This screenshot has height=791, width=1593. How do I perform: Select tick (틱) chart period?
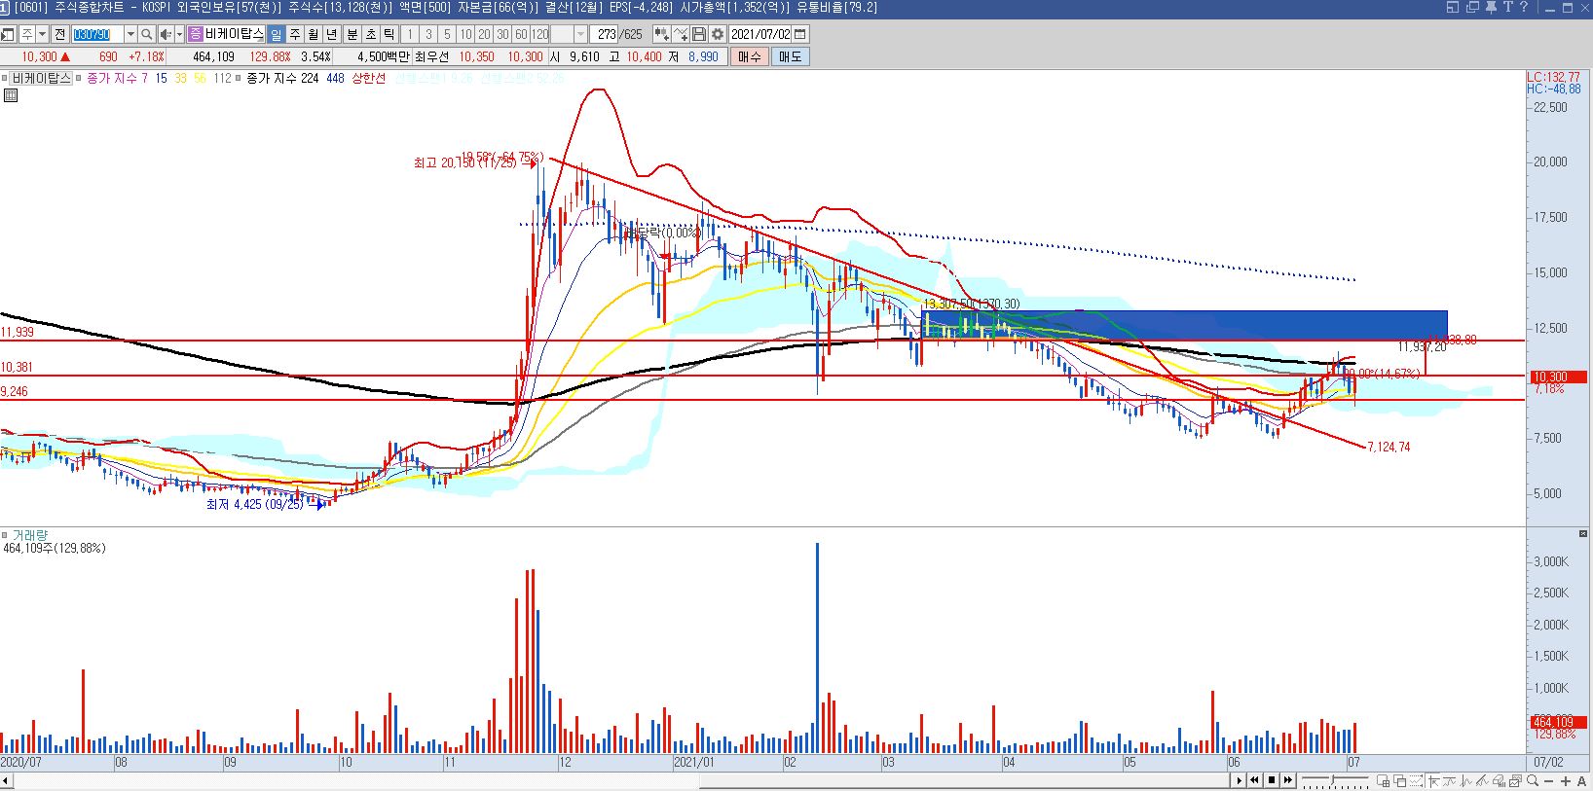click(x=389, y=34)
